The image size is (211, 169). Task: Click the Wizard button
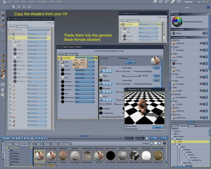pos(130,62)
